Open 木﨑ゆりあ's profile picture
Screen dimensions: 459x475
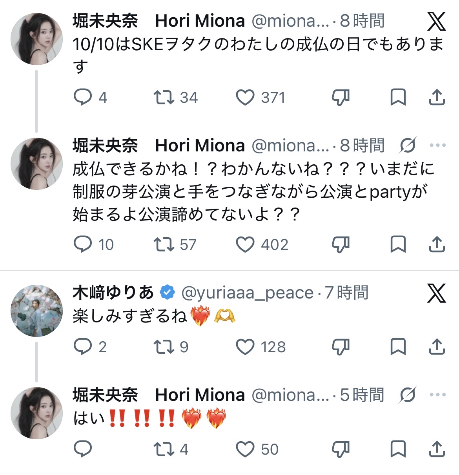36,311
